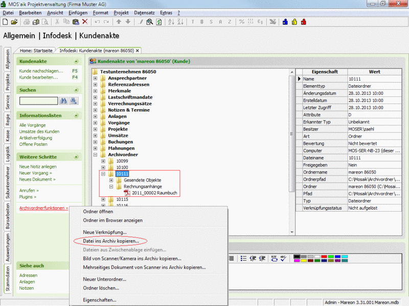Click the Besitzer property value MOSER\zaehl
Viewport: 409px width, 306px height.
375,129
